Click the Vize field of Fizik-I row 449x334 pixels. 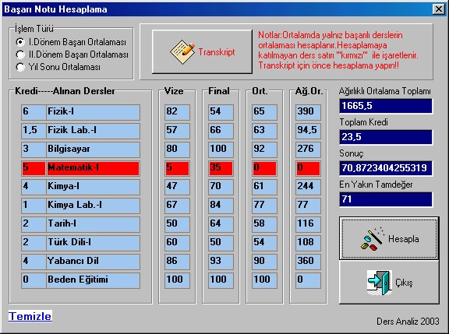click(x=177, y=112)
